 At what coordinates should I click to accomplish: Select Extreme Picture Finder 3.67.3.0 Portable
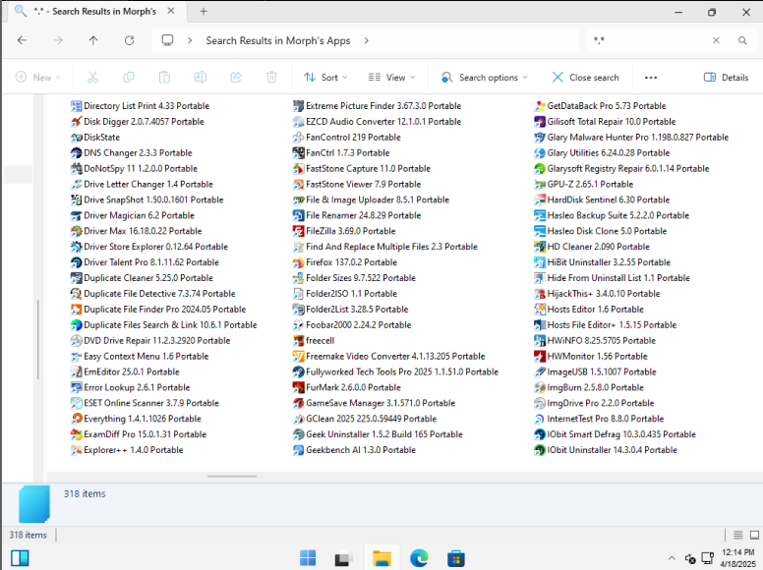click(x=377, y=106)
